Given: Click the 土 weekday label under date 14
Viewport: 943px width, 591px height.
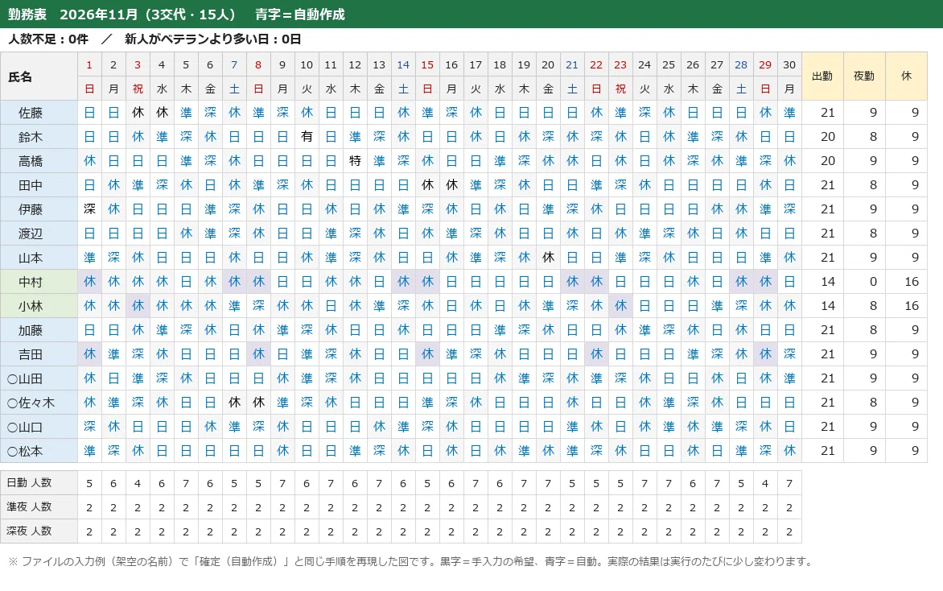Looking at the screenshot, I should point(403,89).
